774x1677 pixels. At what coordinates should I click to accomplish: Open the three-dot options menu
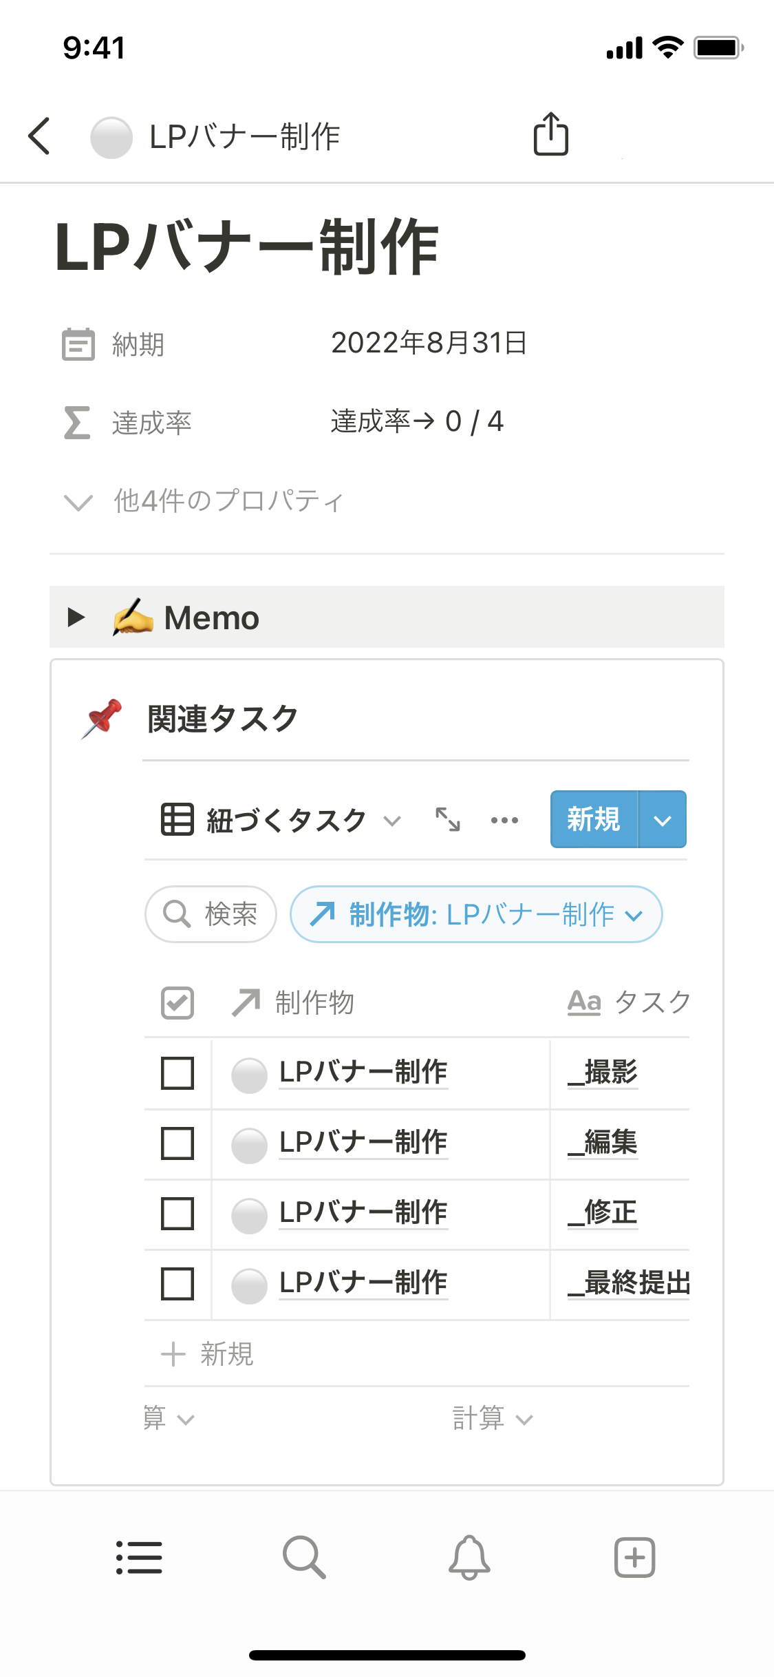click(504, 820)
